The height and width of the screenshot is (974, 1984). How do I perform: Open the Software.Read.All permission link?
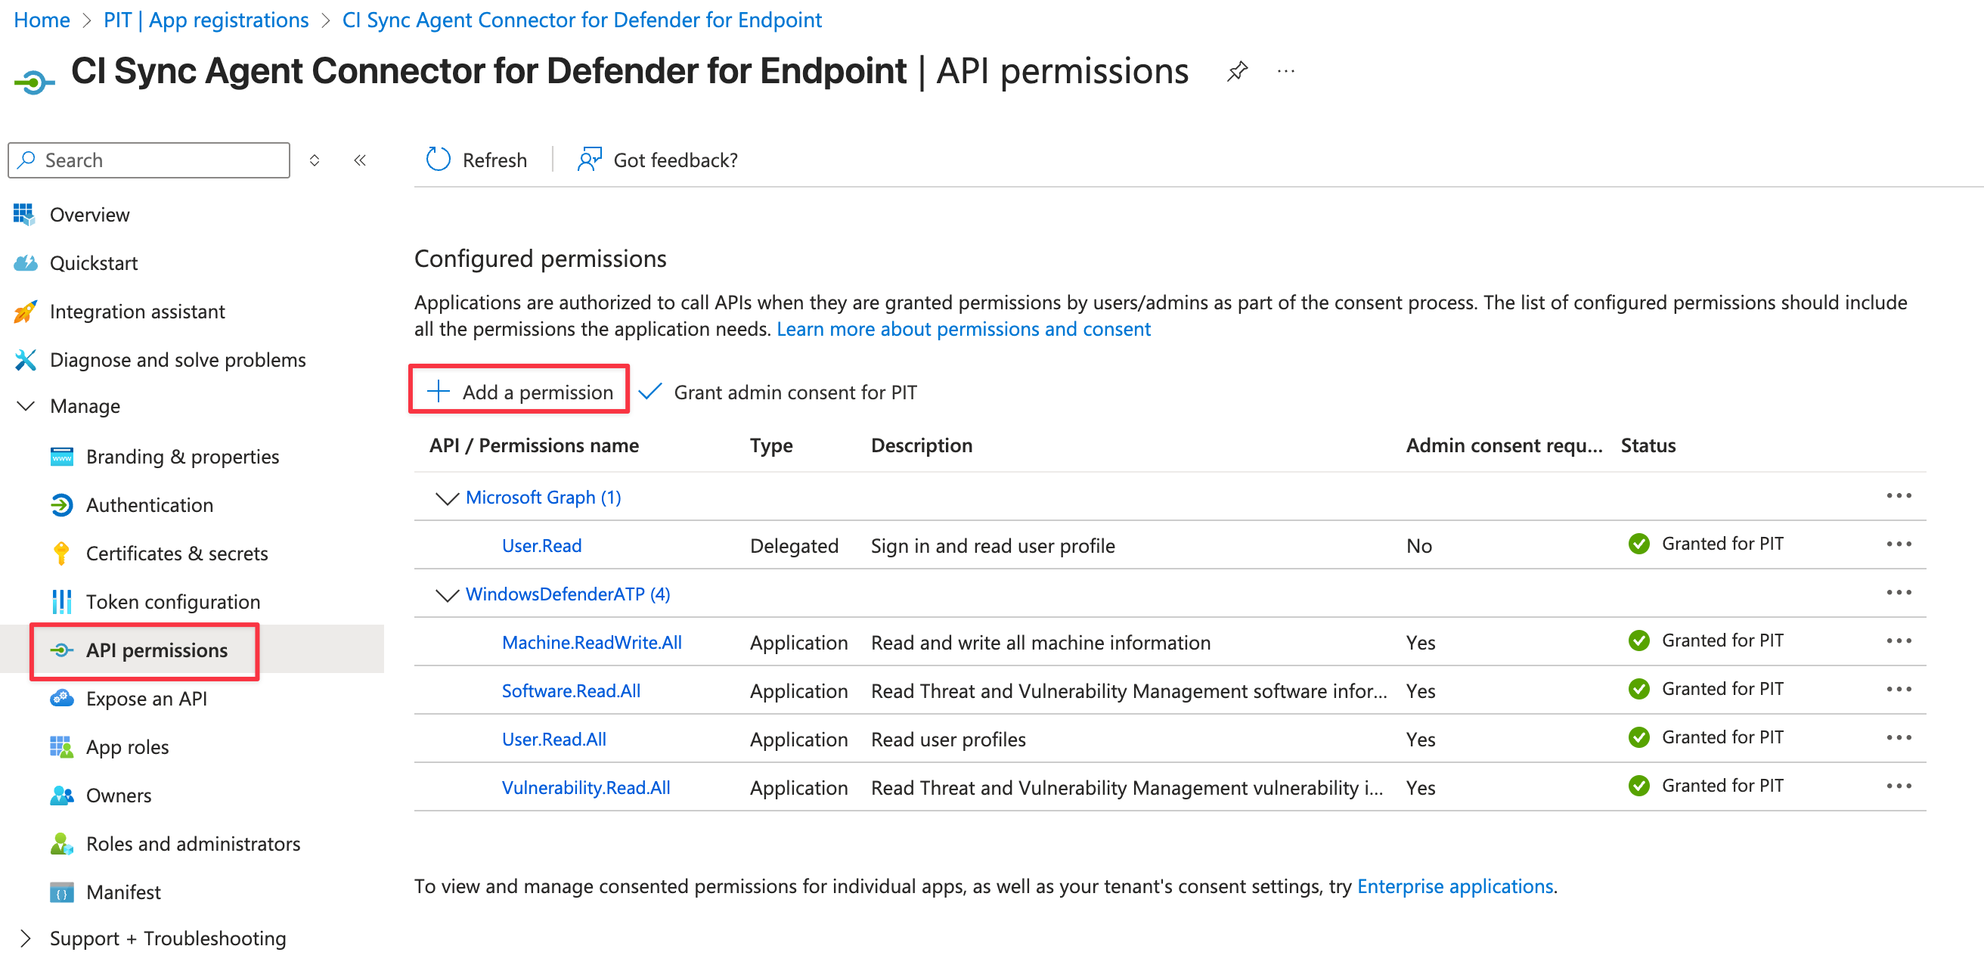[x=572, y=690]
